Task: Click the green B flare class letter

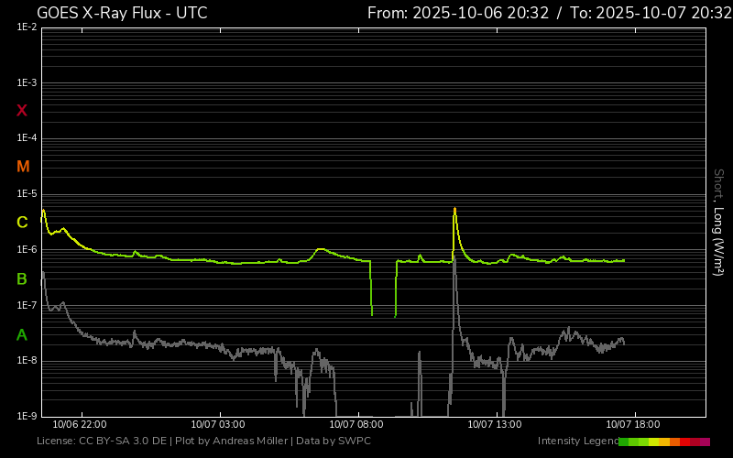Action: tap(21, 279)
